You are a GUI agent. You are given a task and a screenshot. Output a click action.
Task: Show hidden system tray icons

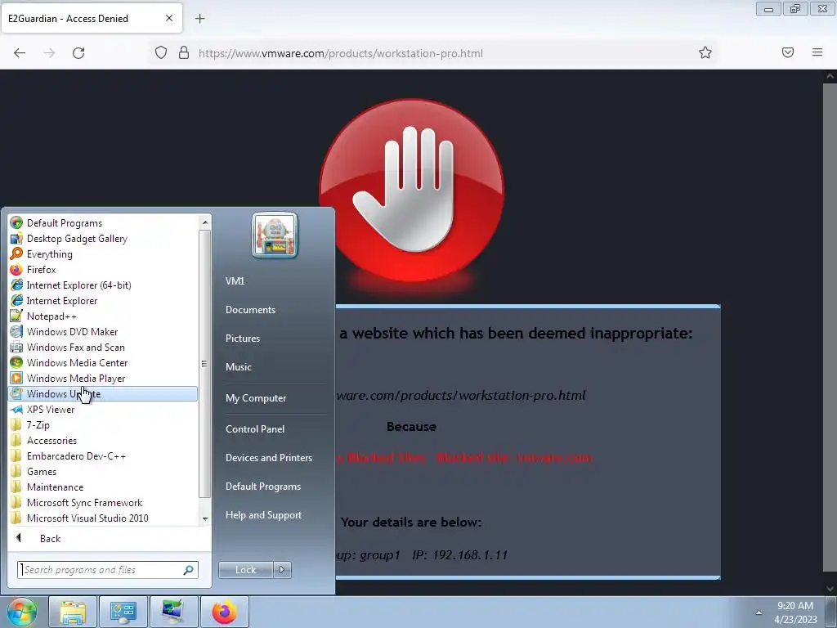759,612
